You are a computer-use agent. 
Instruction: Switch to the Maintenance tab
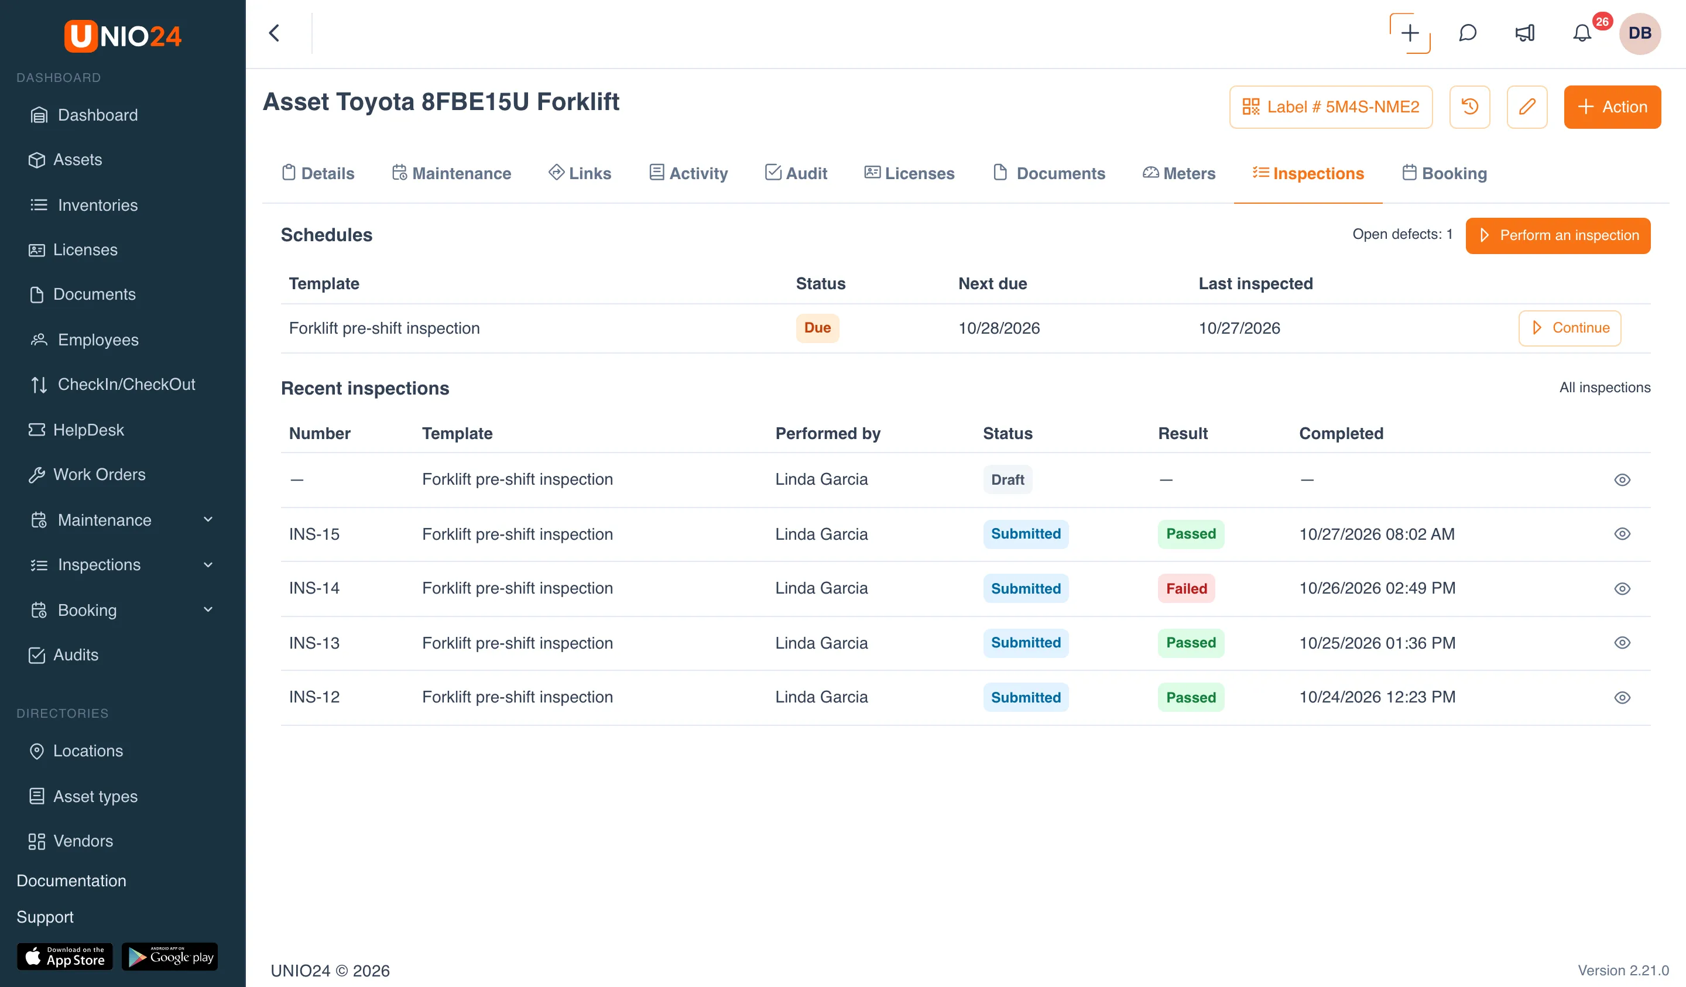[451, 173]
